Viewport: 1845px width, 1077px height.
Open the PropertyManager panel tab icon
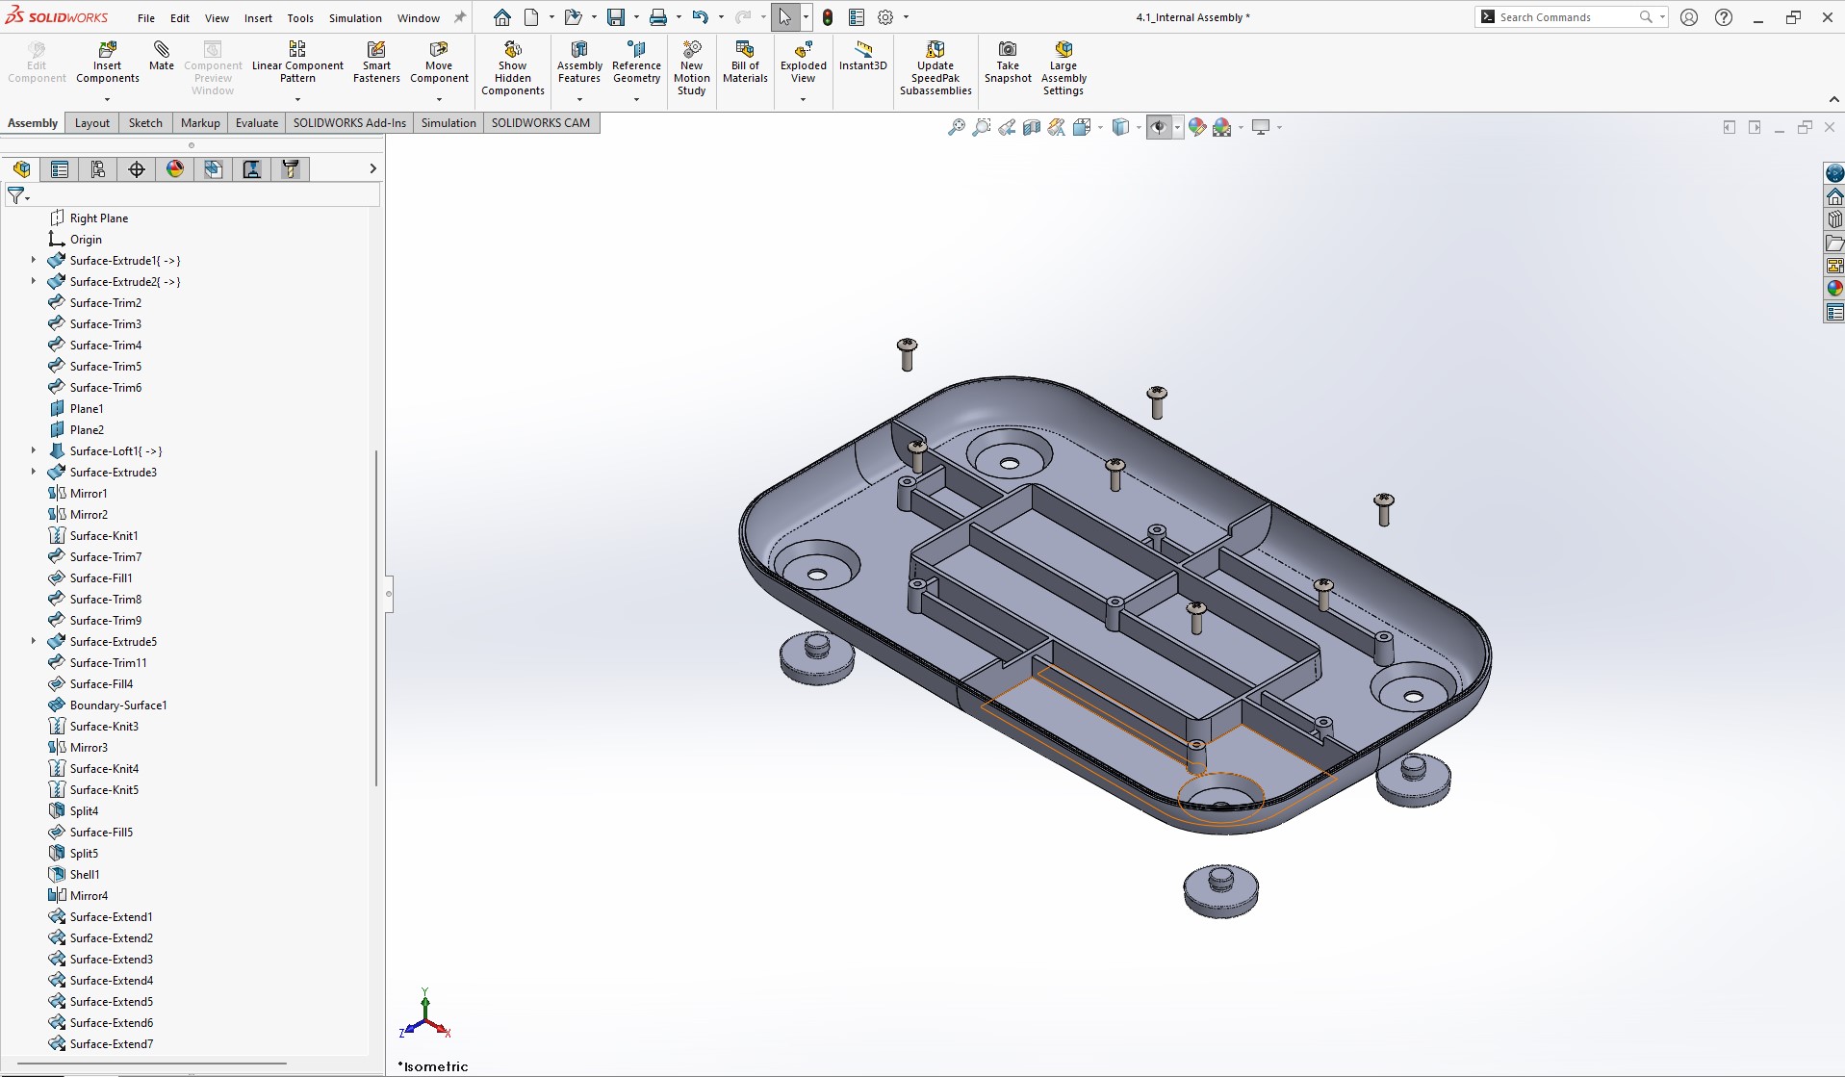(x=60, y=169)
